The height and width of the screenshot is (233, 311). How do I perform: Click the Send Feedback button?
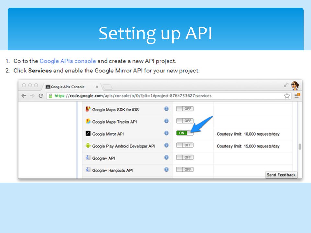tap(281, 175)
